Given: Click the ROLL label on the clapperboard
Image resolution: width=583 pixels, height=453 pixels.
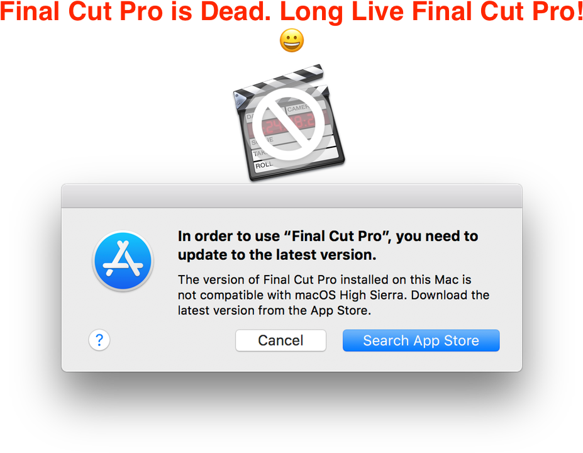Looking at the screenshot, I should point(264,165).
